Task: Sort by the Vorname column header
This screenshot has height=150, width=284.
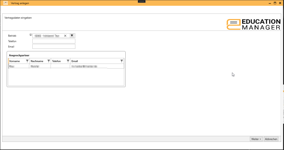Action: coord(16,61)
